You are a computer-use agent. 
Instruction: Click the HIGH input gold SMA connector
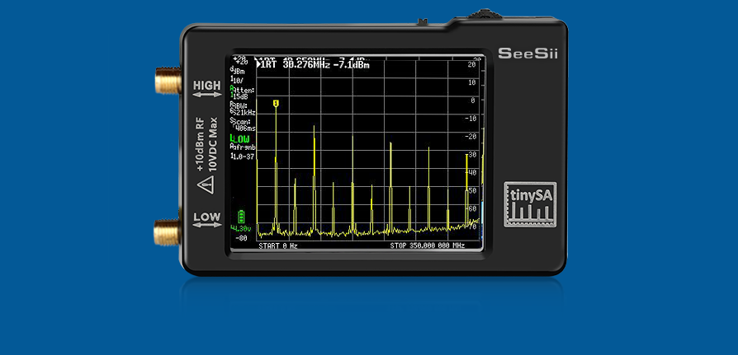[x=167, y=82]
